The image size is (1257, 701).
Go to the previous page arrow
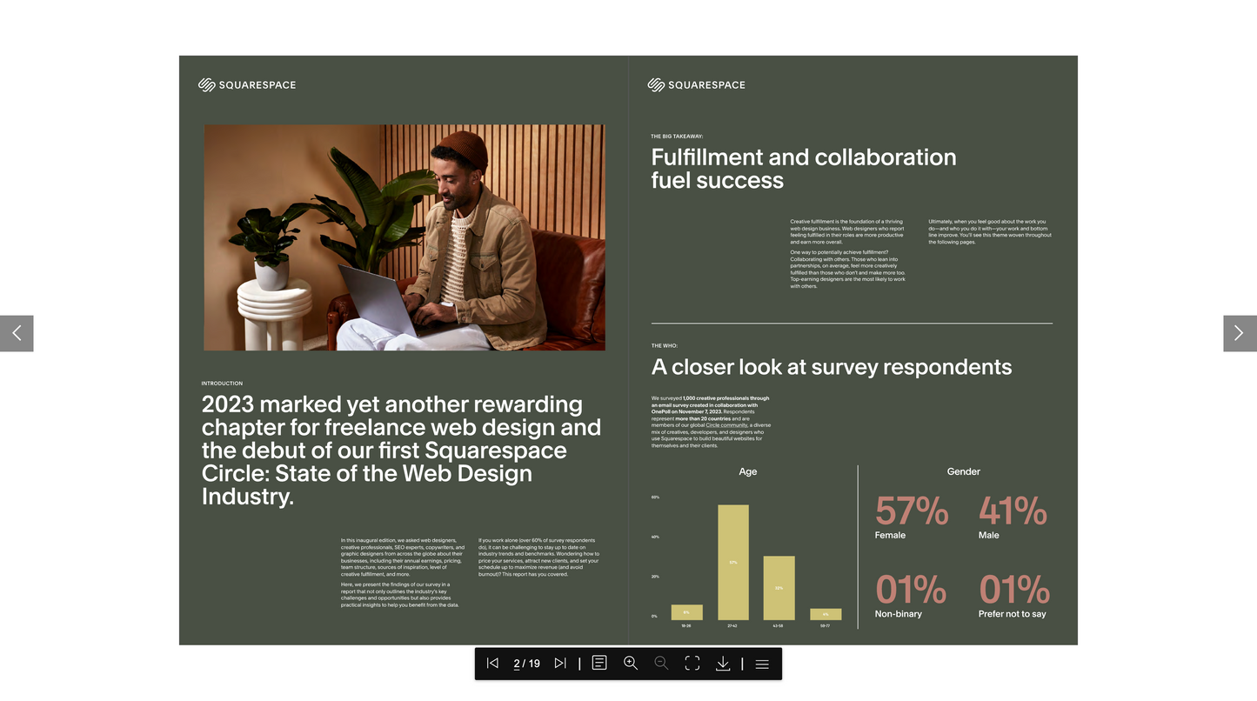pyautogui.click(x=17, y=333)
